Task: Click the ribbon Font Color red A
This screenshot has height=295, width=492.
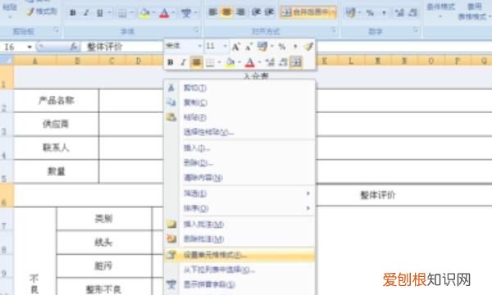Action: click(x=164, y=13)
